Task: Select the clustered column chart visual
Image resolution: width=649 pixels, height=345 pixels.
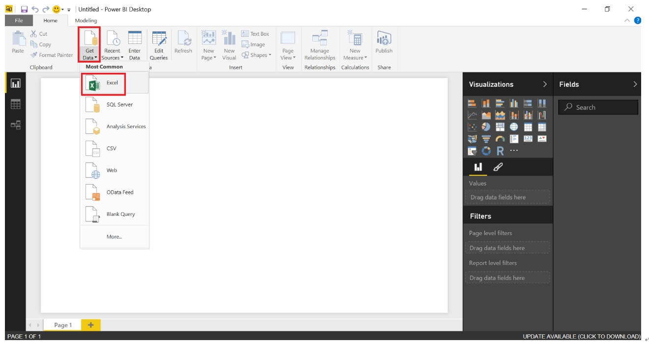Action: click(514, 103)
